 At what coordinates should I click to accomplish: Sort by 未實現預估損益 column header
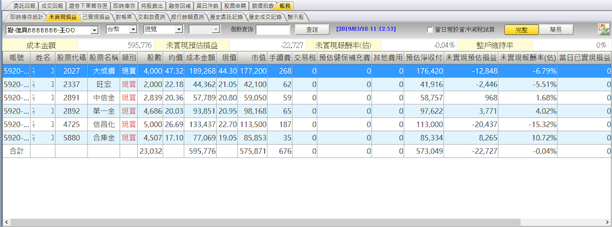(x=471, y=57)
